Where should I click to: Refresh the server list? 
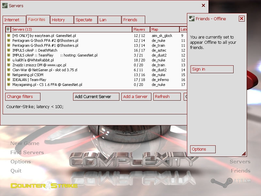(167, 97)
